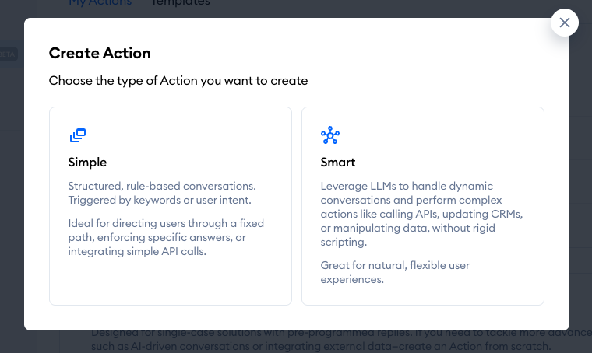Viewport: 592px width, 353px height.
Task: Click the "Smart" card heading
Action: click(338, 163)
